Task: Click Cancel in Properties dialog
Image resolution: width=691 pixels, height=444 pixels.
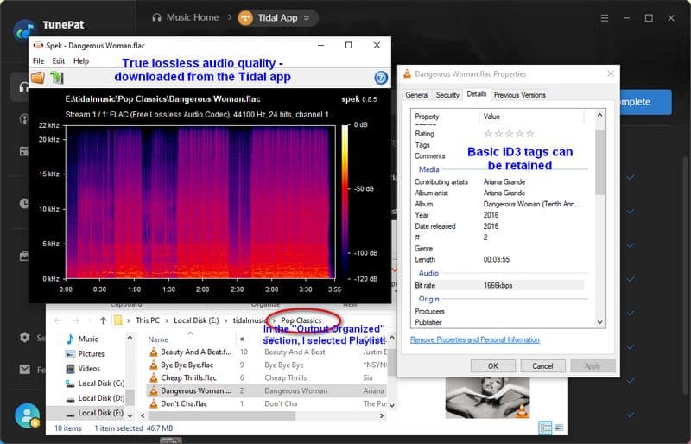Action: (x=542, y=366)
